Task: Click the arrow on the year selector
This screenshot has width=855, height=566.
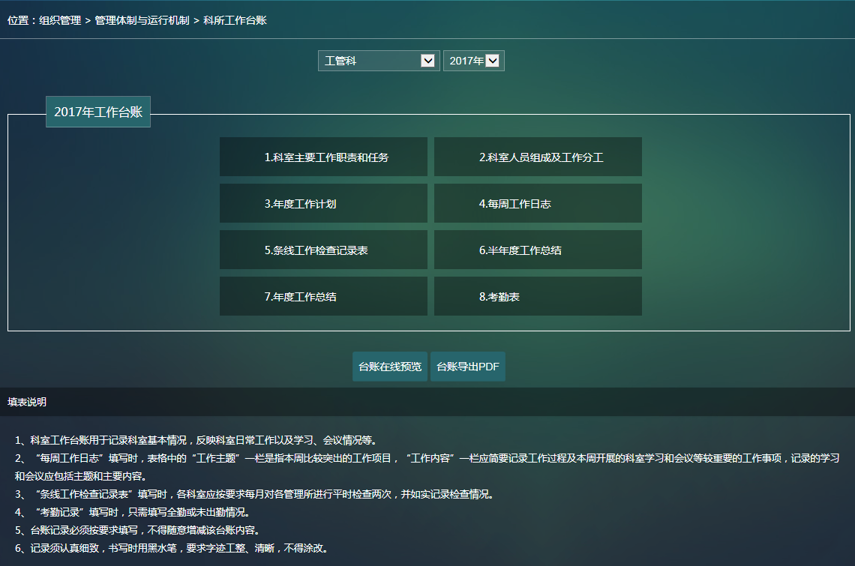Action: 493,61
